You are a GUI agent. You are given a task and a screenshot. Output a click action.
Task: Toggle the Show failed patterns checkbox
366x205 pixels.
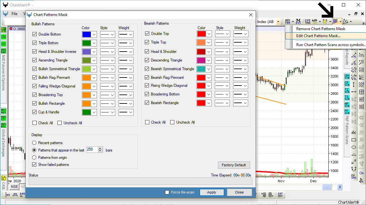point(34,164)
